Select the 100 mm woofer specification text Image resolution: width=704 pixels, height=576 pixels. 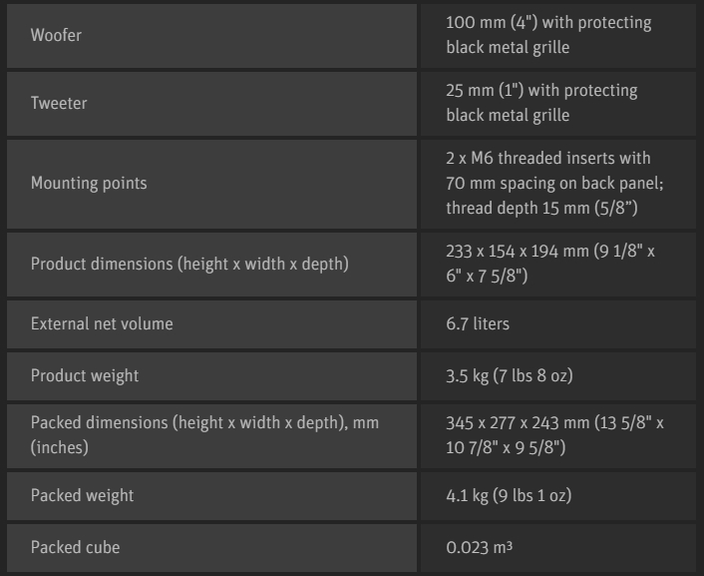click(548, 35)
